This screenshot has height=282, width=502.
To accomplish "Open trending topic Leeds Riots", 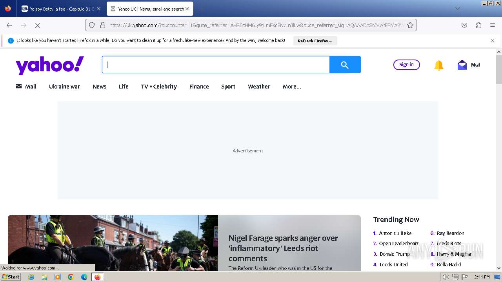I will (449, 243).
